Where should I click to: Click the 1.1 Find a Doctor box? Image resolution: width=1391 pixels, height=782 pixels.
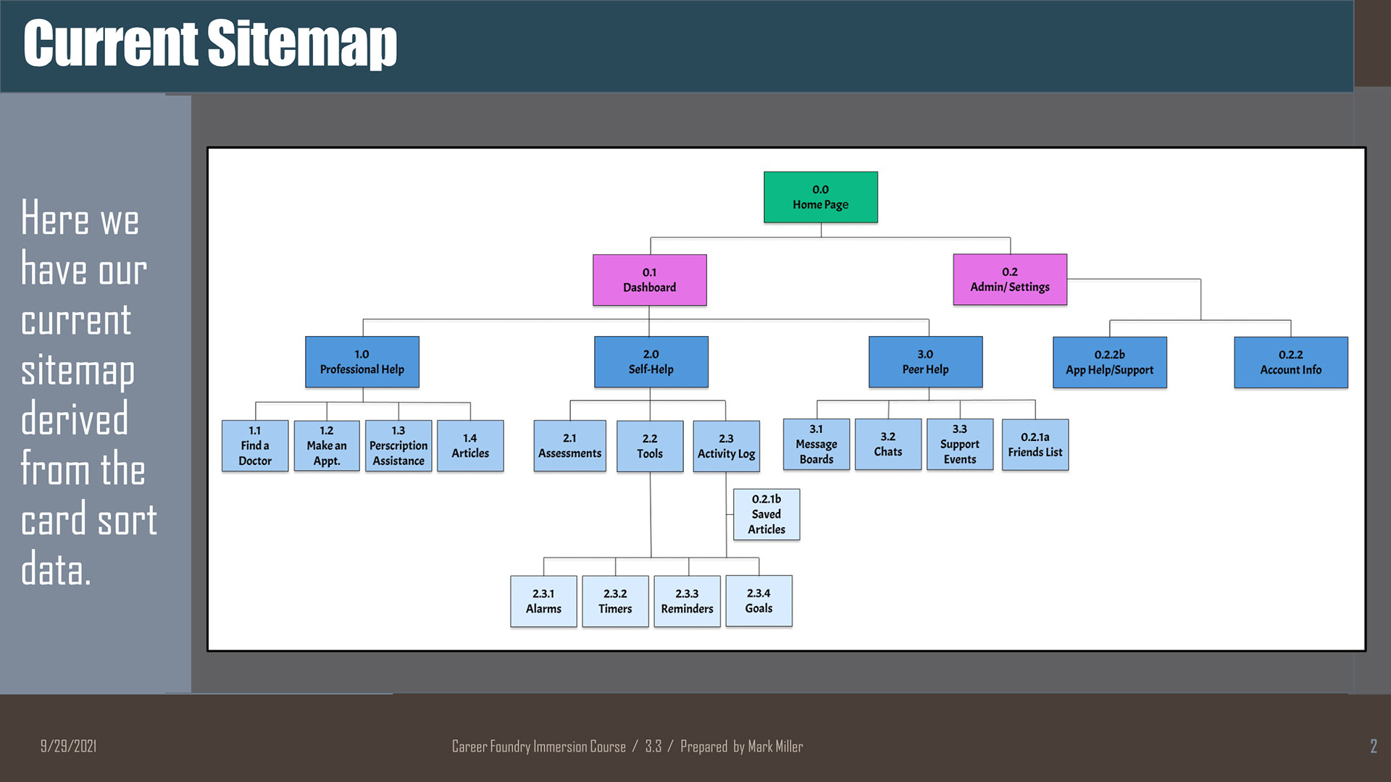(255, 446)
